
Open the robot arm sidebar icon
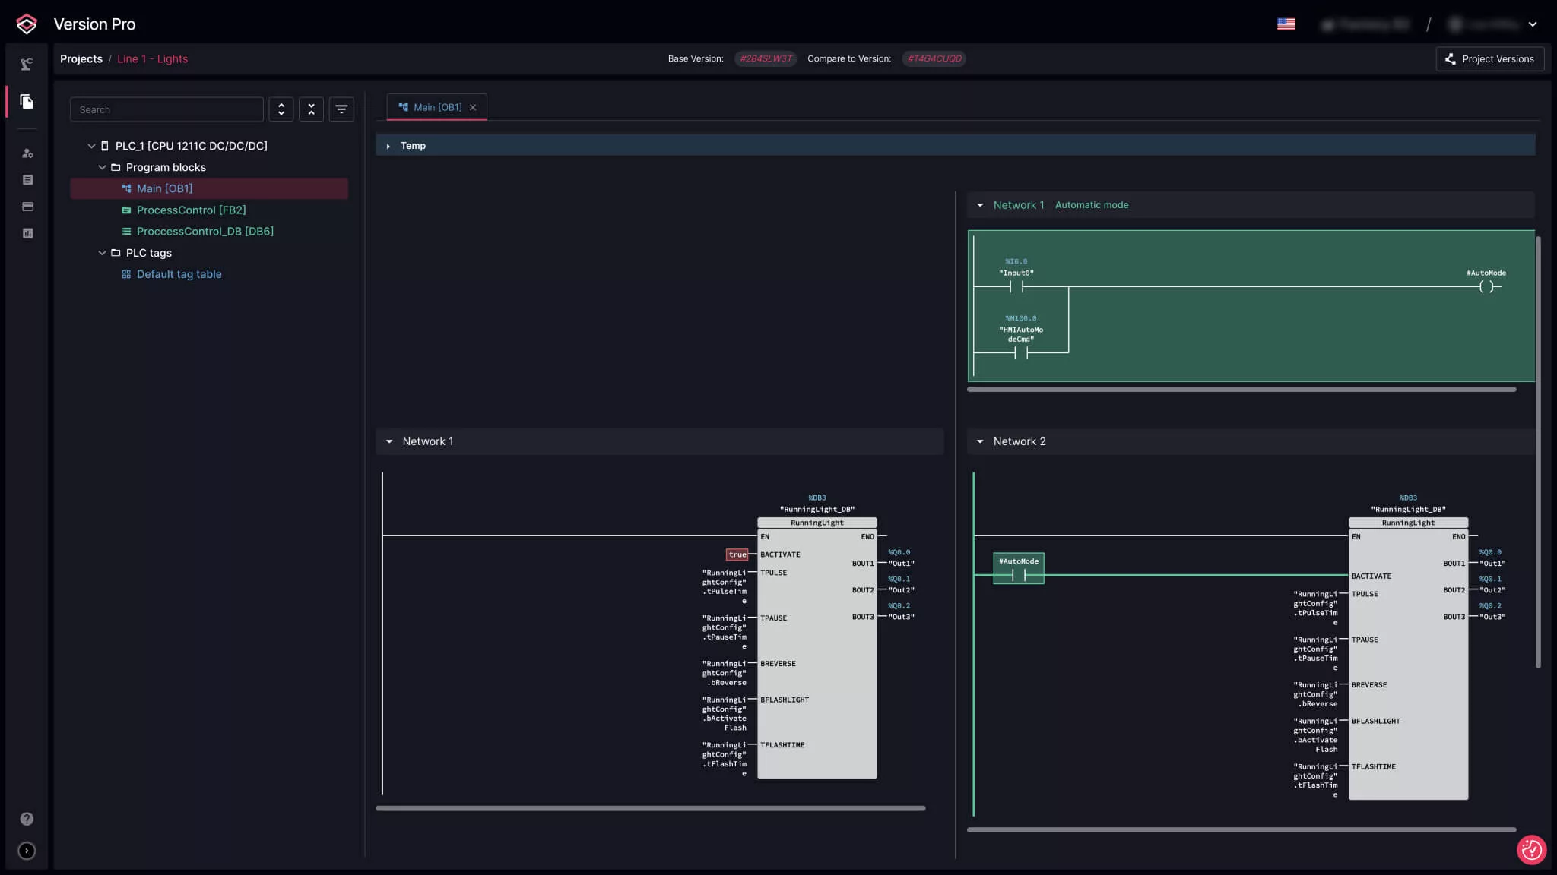coord(27,65)
